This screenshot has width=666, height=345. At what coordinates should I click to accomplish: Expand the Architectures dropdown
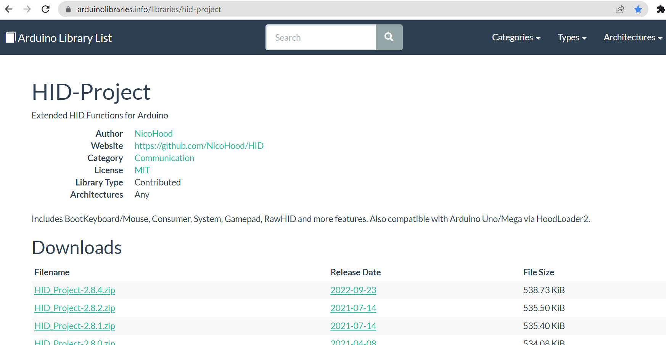pos(632,37)
